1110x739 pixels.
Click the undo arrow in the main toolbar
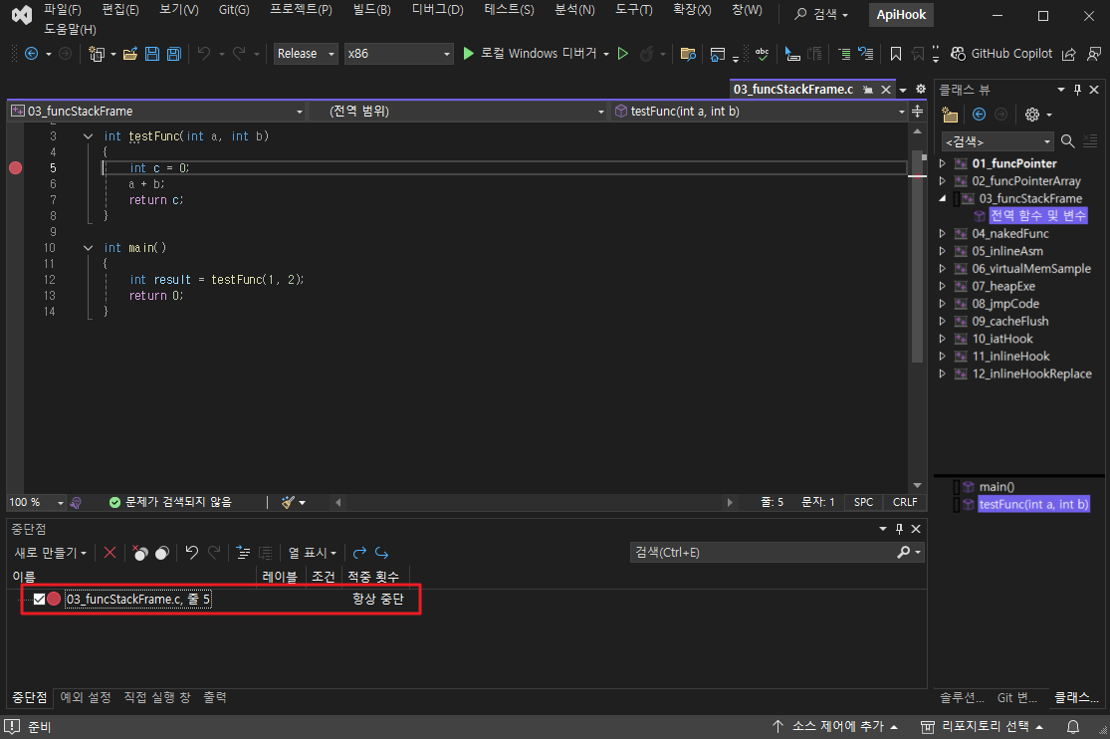(204, 54)
